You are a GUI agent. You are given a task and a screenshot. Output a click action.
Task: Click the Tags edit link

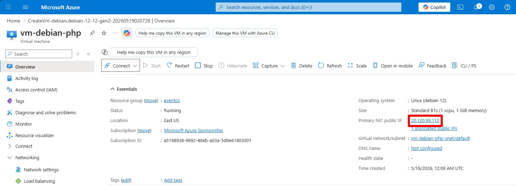pos(126,180)
